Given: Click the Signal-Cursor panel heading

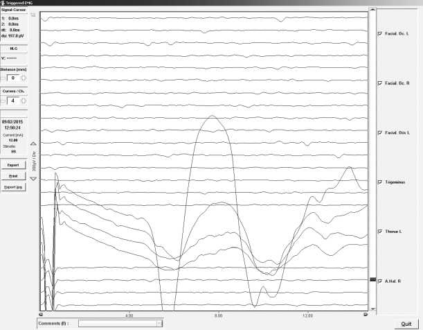Looking at the screenshot, I should 13,10.
